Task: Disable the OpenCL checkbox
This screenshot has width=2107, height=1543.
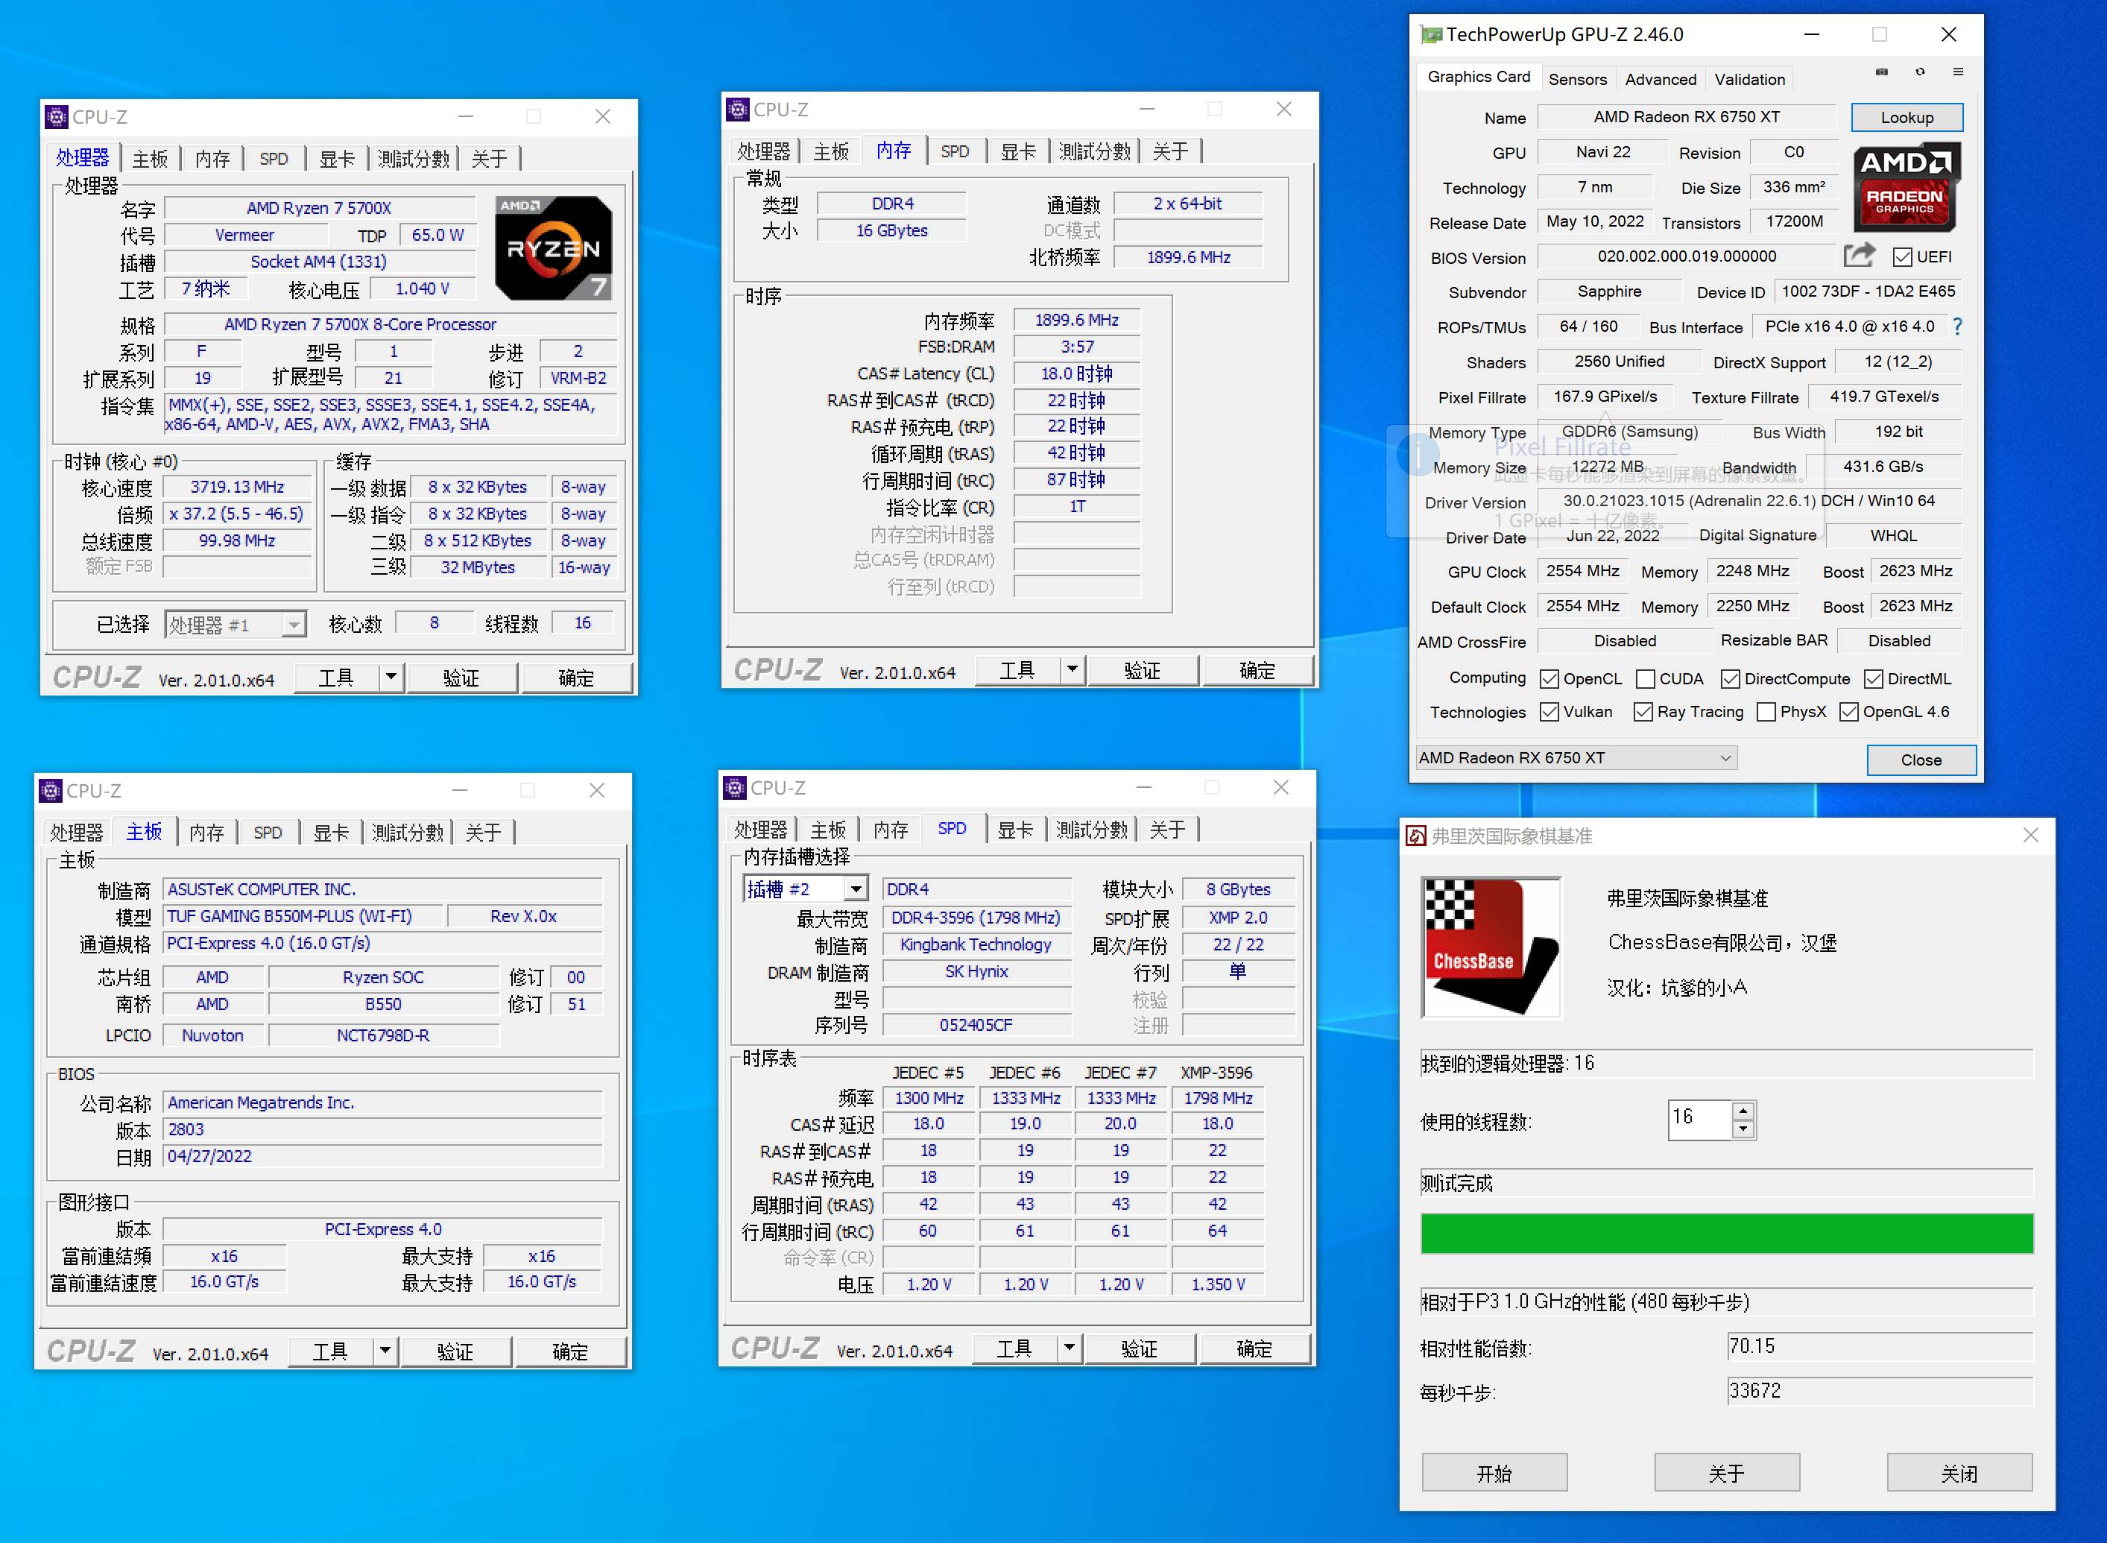Action: coord(1551,678)
